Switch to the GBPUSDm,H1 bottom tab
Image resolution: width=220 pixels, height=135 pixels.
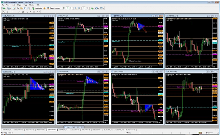[63, 130]
